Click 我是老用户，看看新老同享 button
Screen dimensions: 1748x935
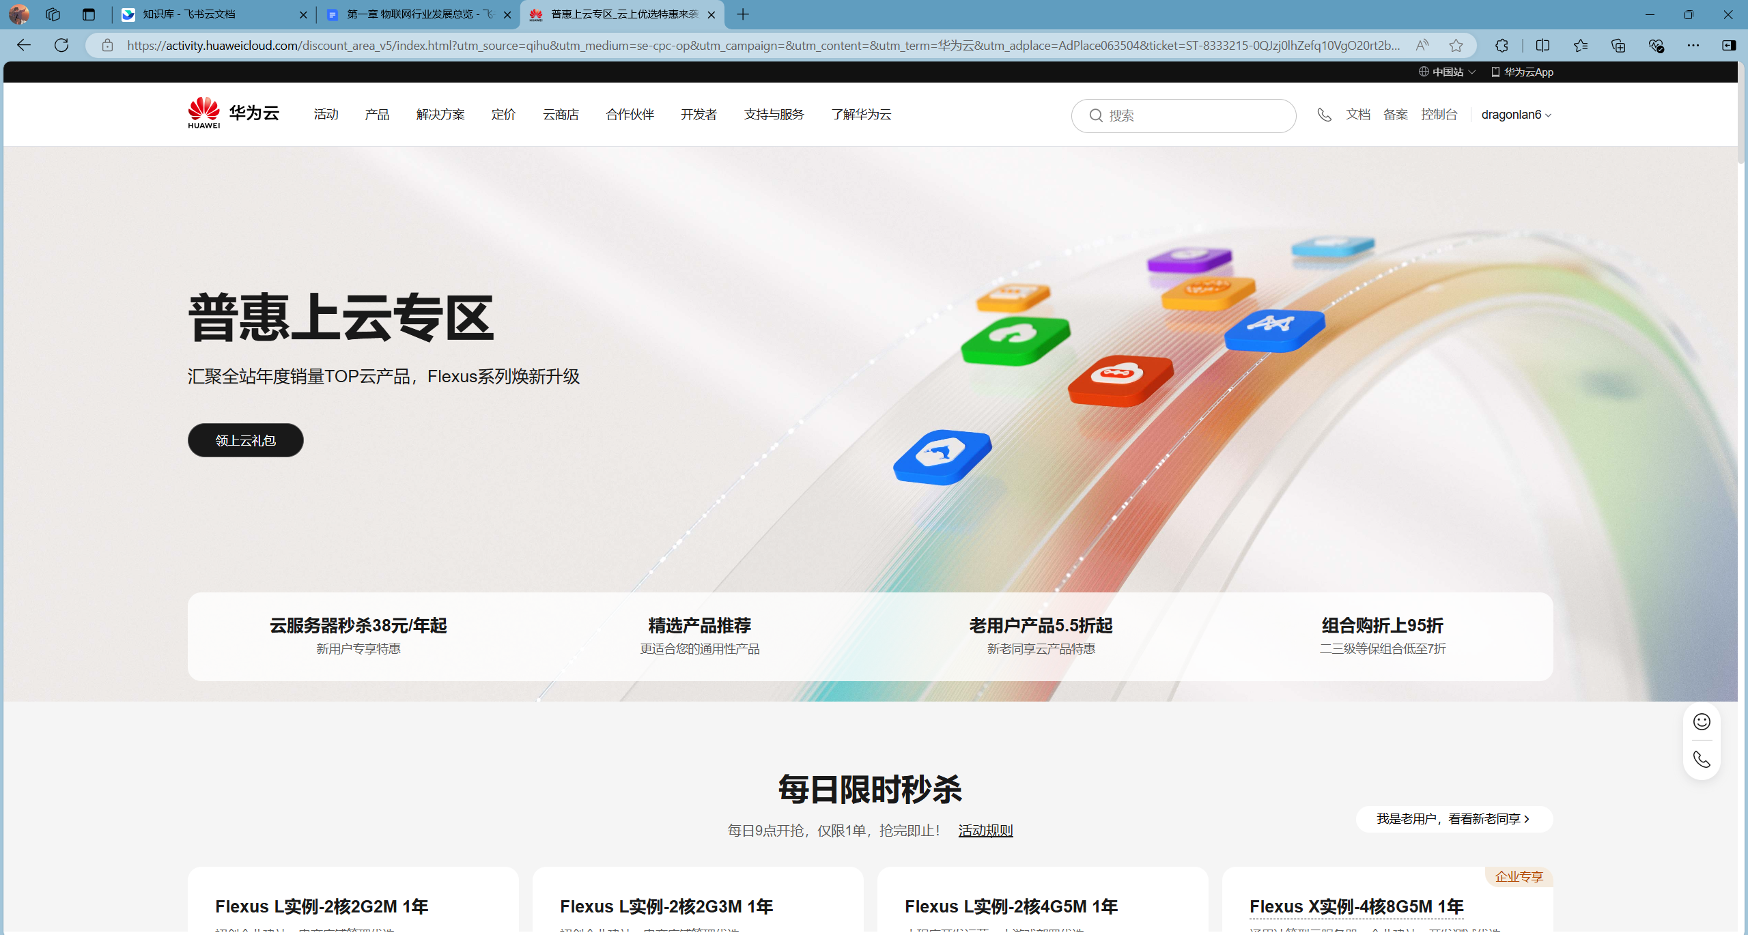pos(1454,819)
